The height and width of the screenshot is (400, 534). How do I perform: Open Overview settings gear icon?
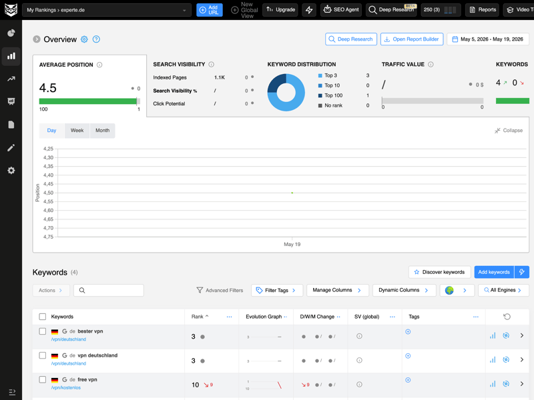[x=84, y=39]
